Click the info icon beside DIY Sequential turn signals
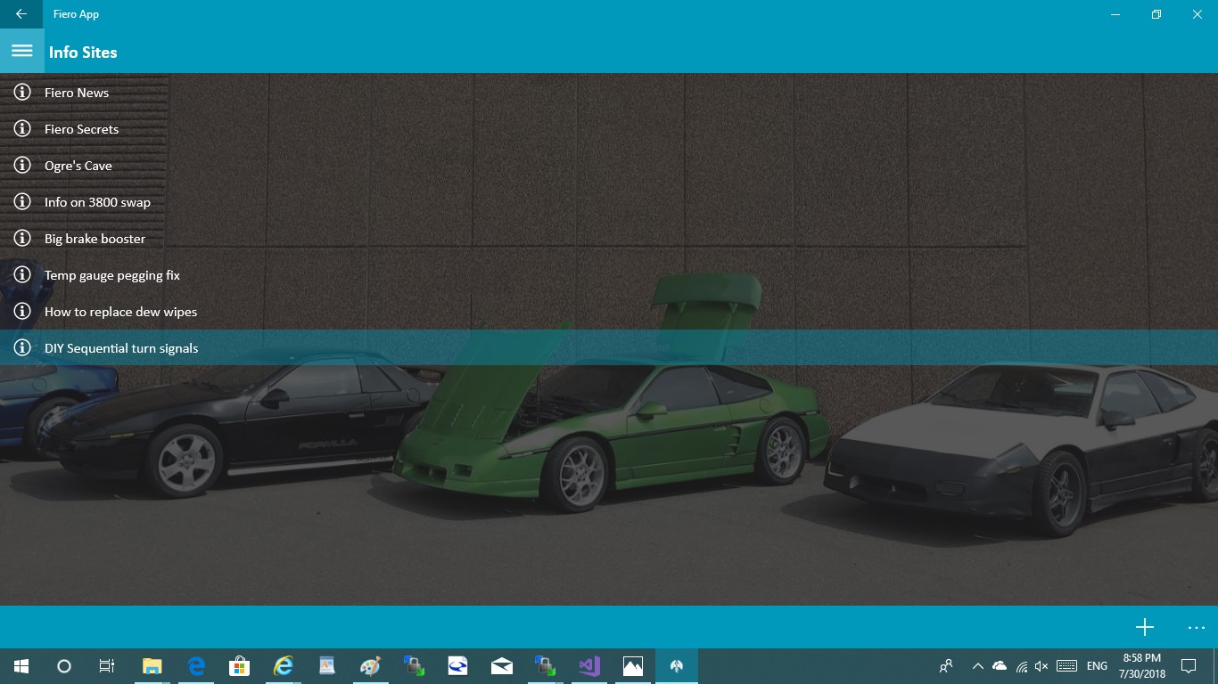Screen dimensions: 1218x684 click(22, 347)
